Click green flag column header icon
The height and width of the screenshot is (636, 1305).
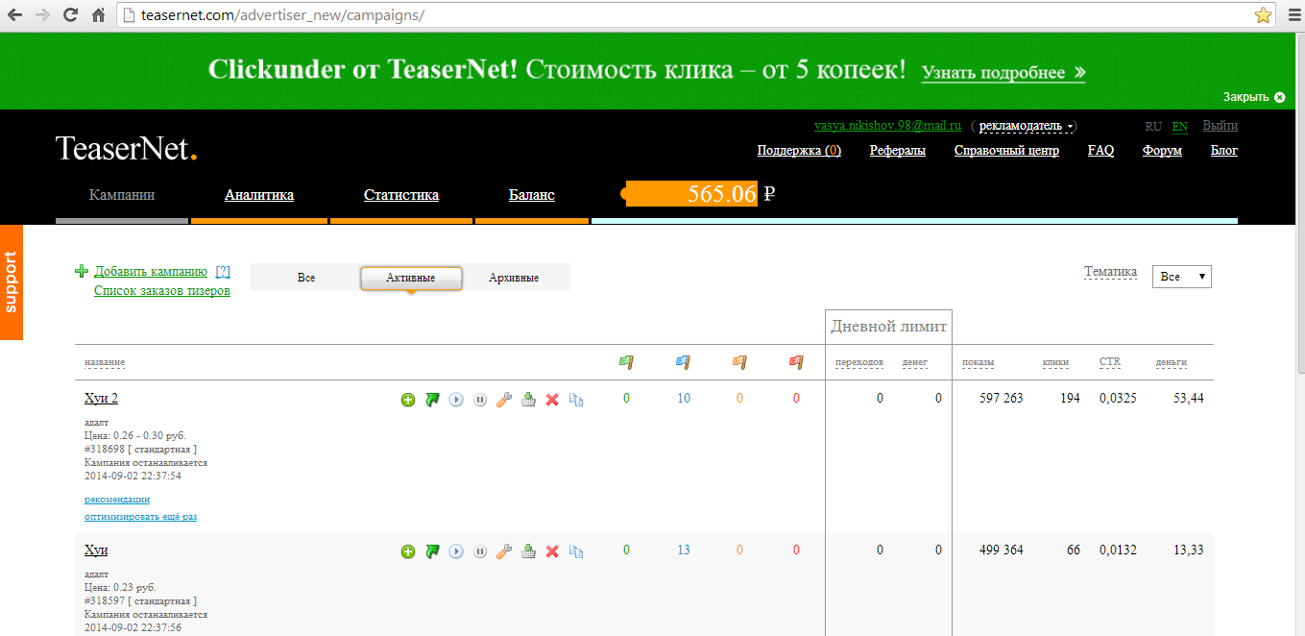pyautogui.click(x=626, y=362)
